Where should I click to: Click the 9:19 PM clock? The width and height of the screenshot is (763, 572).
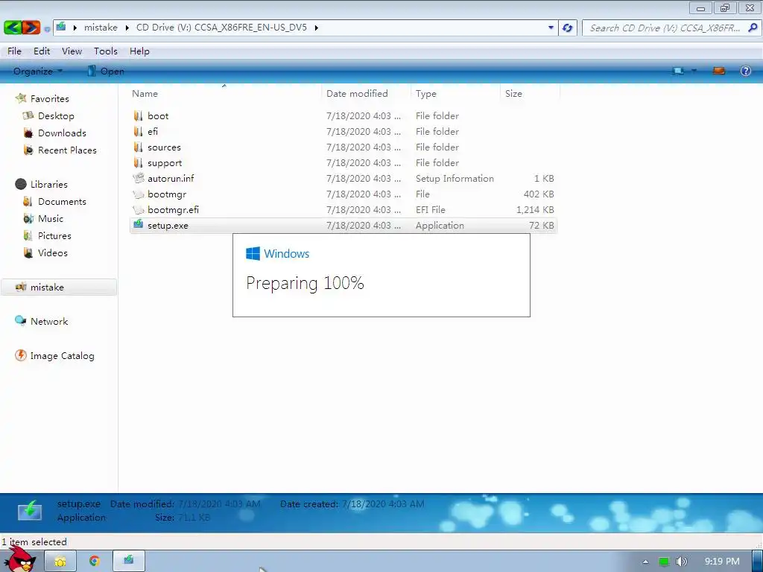(722, 562)
